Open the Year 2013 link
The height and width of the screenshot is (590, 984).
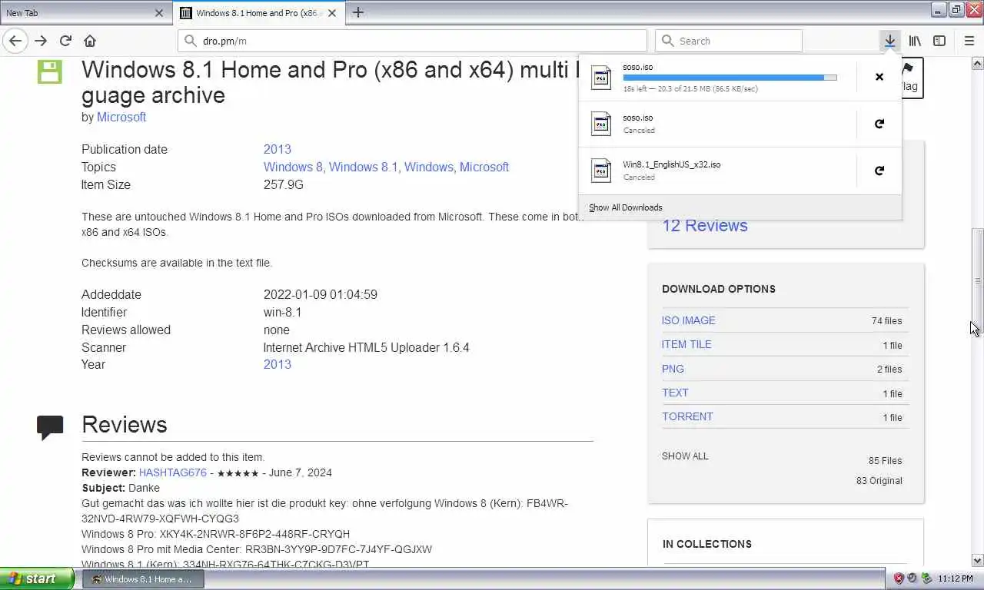(x=278, y=364)
